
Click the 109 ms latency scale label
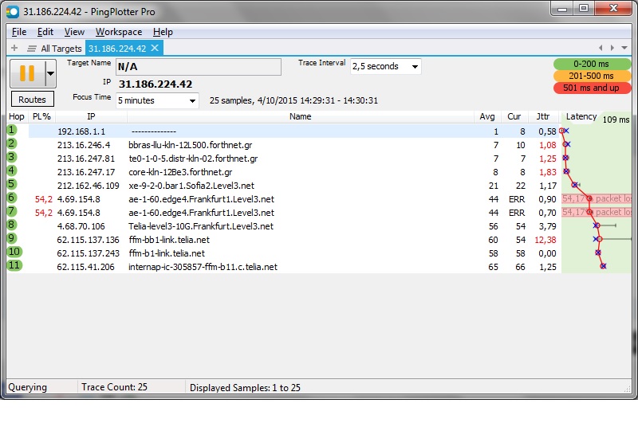point(616,119)
